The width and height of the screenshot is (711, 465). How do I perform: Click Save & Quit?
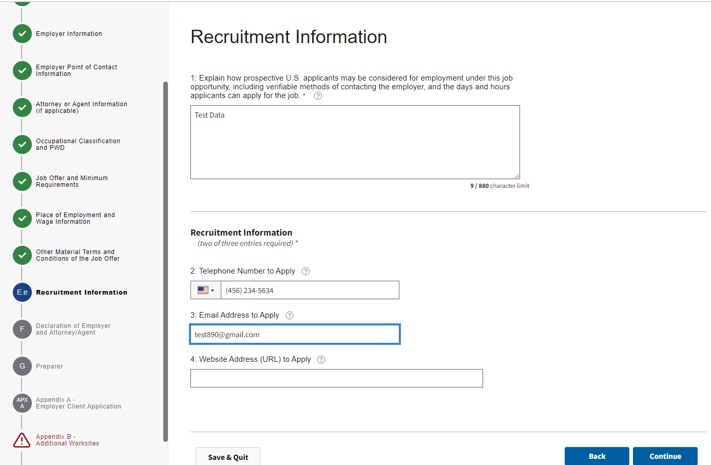(x=228, y=457)
